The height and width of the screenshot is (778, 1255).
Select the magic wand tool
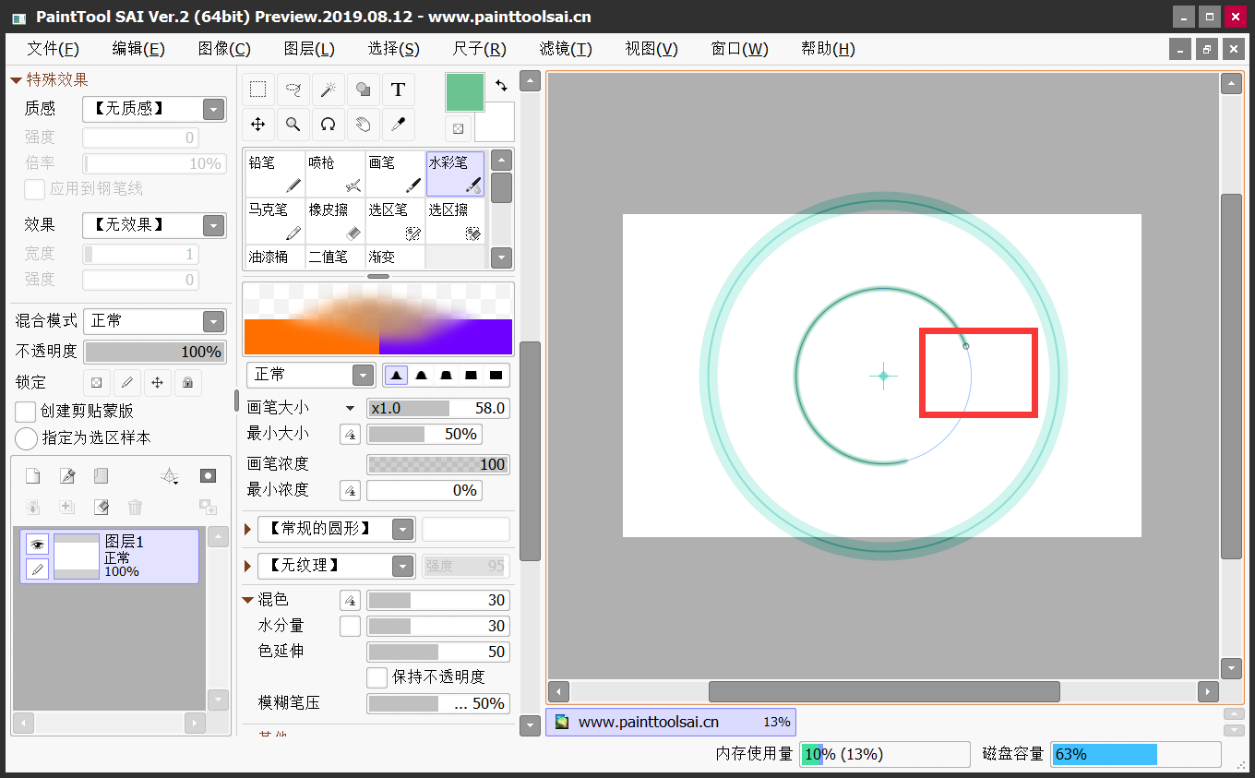(x=328, y=90)
